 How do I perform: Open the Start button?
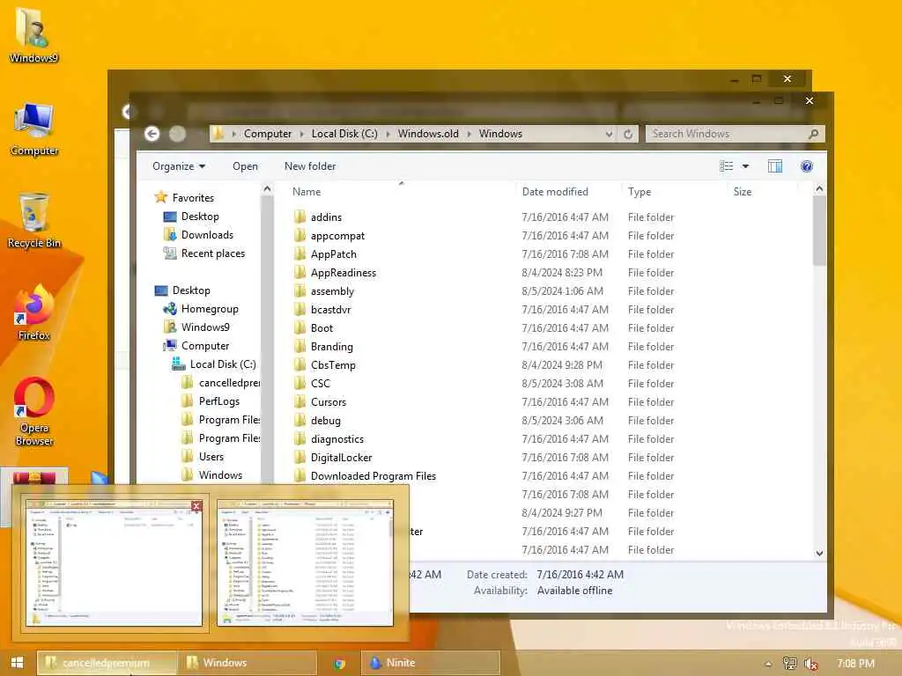coord(18,662)
